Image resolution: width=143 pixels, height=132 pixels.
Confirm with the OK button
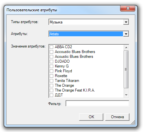[91, 117]
